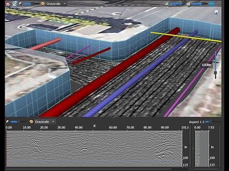Adjust the top-left contrast slider
The height and width of the screenshot is (171, 229).
[31, 3]
